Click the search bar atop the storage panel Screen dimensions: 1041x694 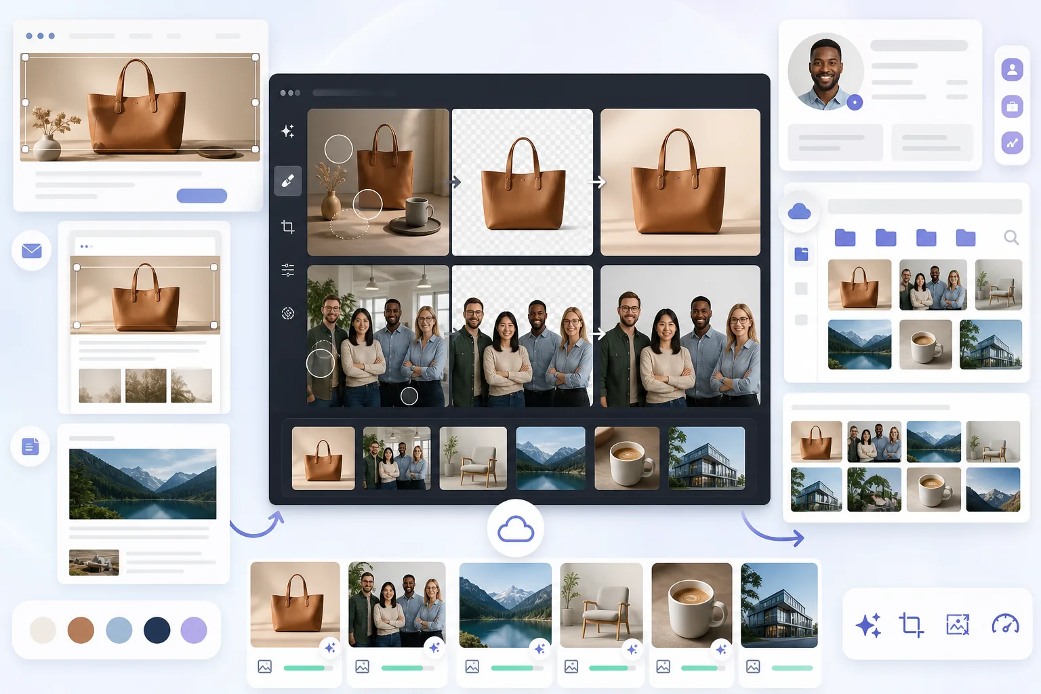pyautogui.click(x=924, y=207)
